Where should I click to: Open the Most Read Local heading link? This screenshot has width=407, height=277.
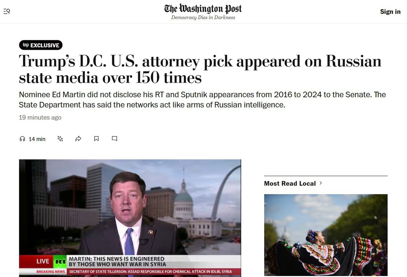click(x=290, y=183)
